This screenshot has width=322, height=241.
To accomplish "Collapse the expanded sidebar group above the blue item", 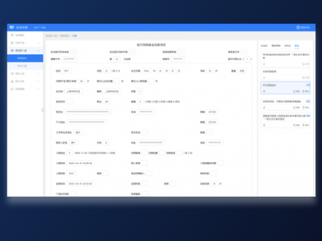I will [x=25, y=50].
